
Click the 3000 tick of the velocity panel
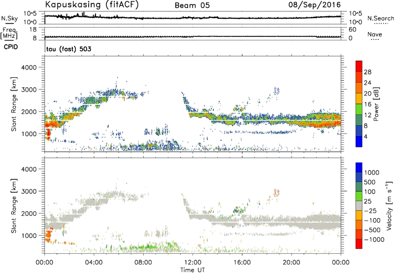pyautogui.click(x=29, y=192)
